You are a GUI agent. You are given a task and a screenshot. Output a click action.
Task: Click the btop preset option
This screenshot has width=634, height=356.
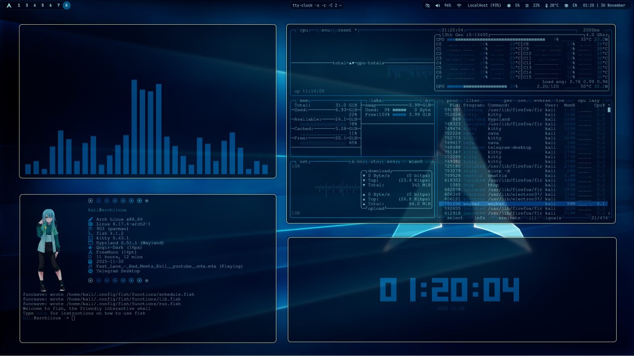tap(347, 30)
